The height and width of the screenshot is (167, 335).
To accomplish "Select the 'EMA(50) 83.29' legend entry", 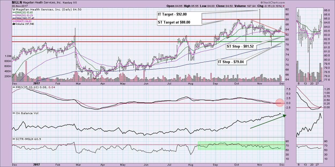I will tap(24, 15).
